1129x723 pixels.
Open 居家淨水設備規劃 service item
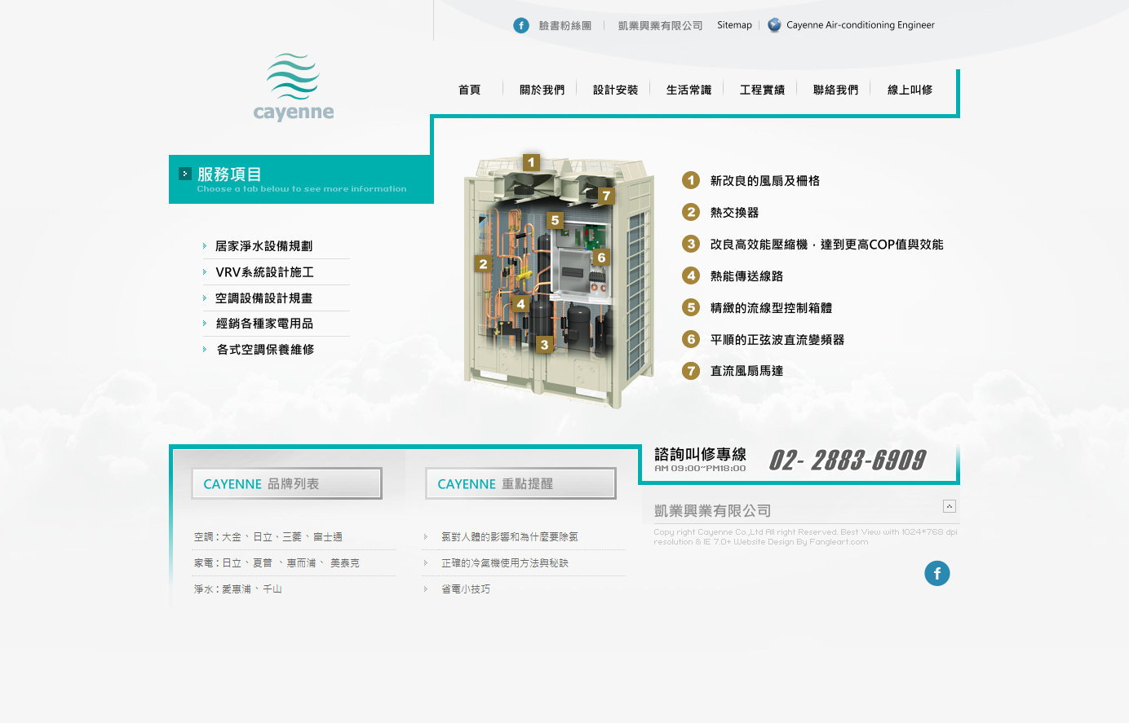point(263,246)
